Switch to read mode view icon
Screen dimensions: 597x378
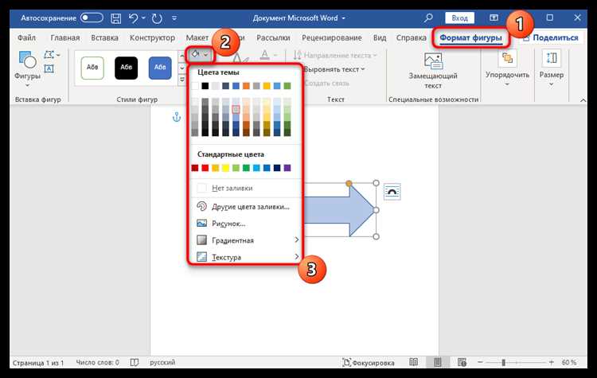coord(413,362)
